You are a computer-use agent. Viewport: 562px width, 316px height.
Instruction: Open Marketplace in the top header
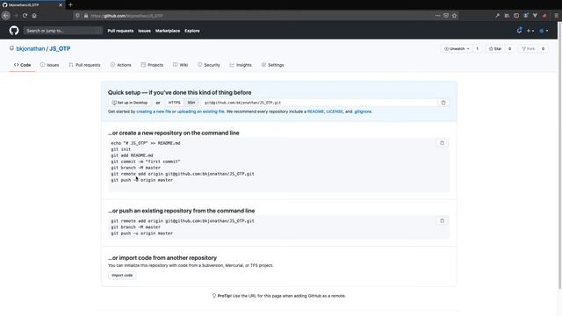tap(168, 31)
